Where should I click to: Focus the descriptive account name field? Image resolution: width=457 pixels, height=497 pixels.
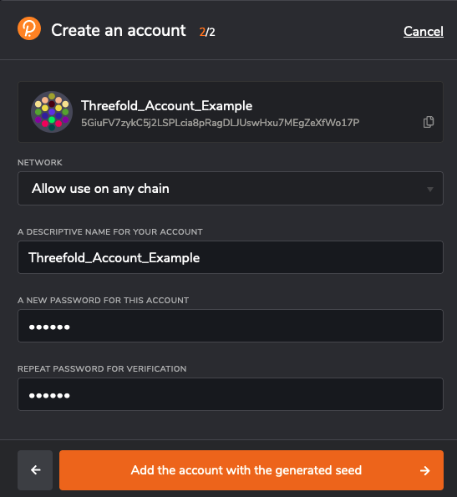click(x=231, y=257)
